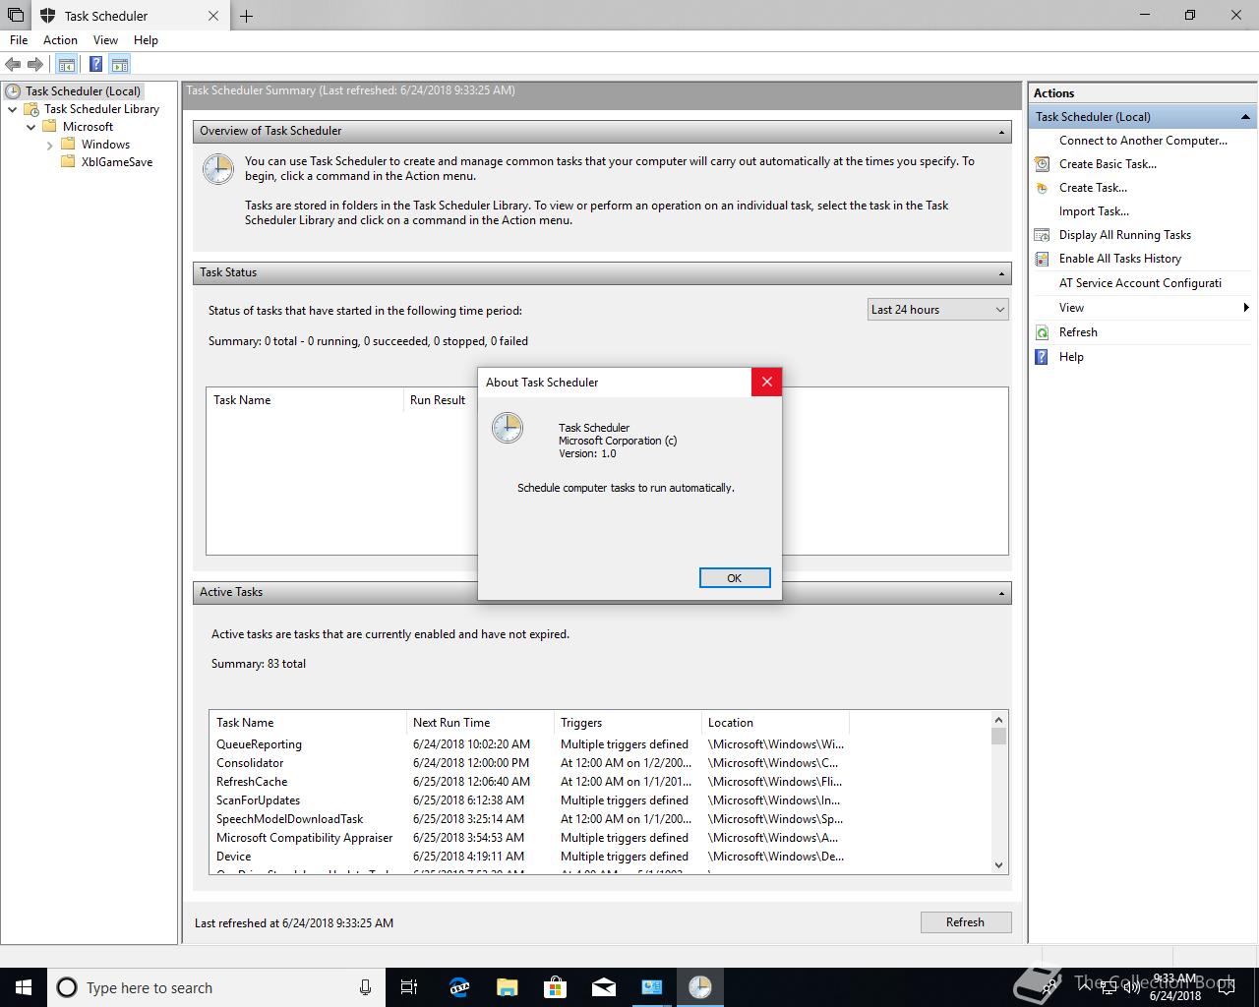Viewport: 1259px width, 1007px height.
Task: Click the Back arrow toolbar icon
Action: (x=13, y=65)
